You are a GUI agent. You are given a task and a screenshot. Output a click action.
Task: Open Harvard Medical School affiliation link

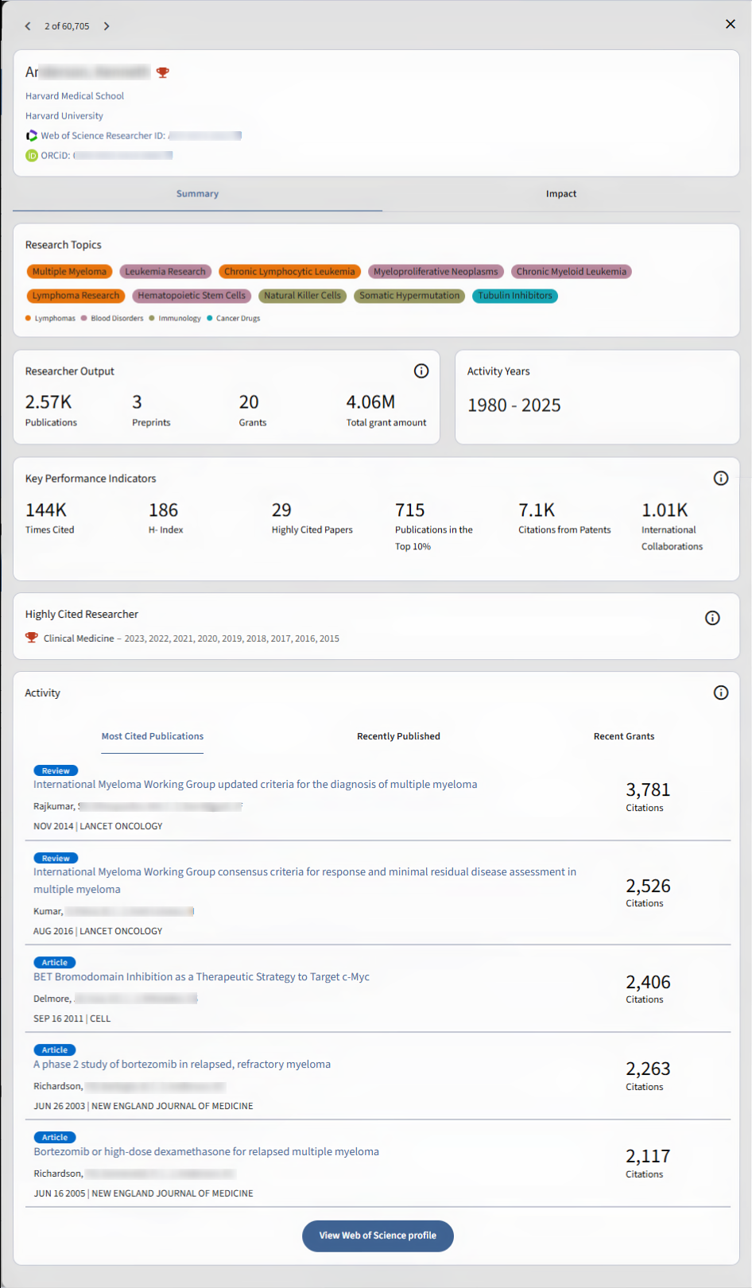pyautogui.click(x=75, y=96)
